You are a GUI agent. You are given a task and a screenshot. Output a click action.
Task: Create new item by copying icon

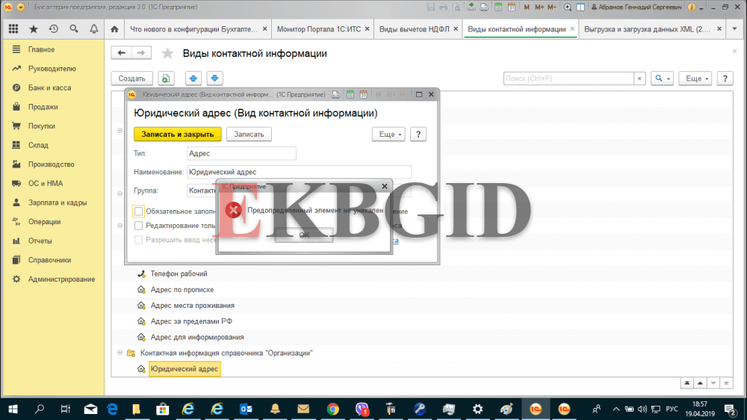pyautogui.click(x=166, y=78)
